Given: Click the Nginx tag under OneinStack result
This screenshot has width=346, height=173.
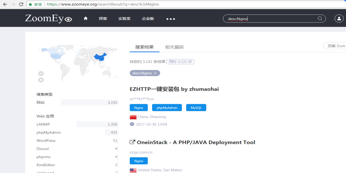Looking at the screenshot, I should click(139, 161).
